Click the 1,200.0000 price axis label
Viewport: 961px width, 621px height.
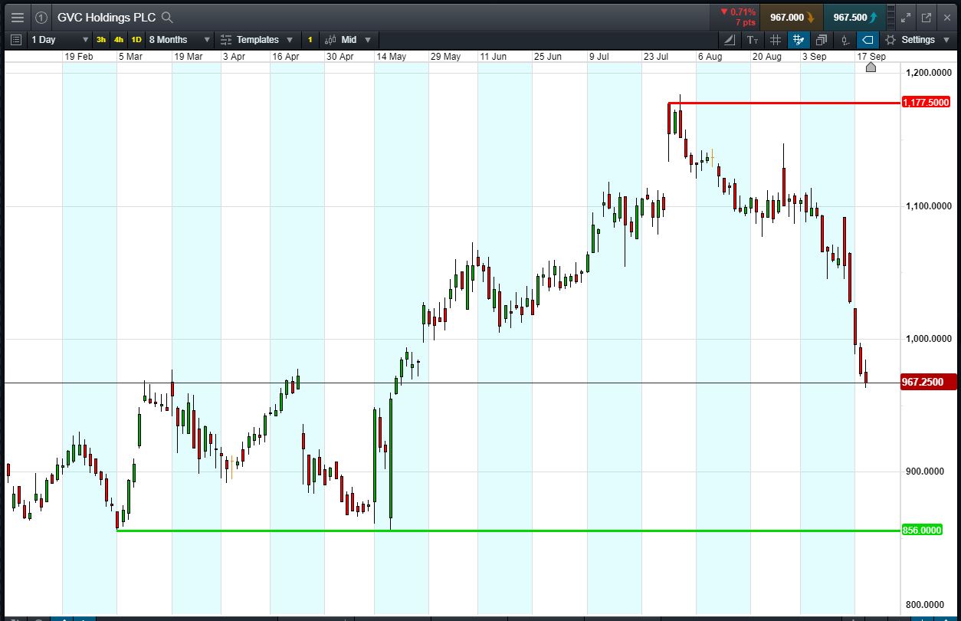tap(927, 73)
